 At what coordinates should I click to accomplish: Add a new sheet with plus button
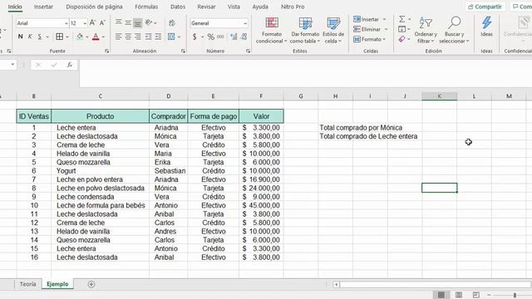click(91, 284)
